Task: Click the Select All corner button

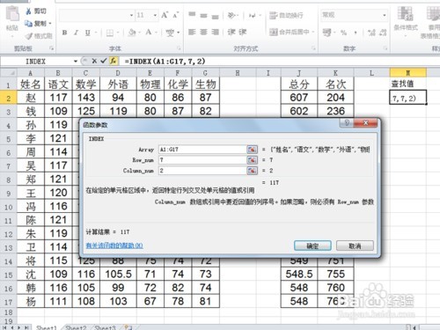Action: 9,73
